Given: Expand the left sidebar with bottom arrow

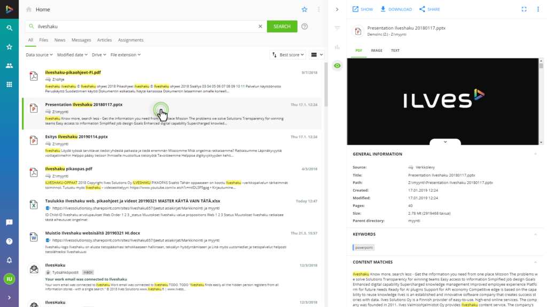Looking at the screenshot, I should tap(10, 297).
